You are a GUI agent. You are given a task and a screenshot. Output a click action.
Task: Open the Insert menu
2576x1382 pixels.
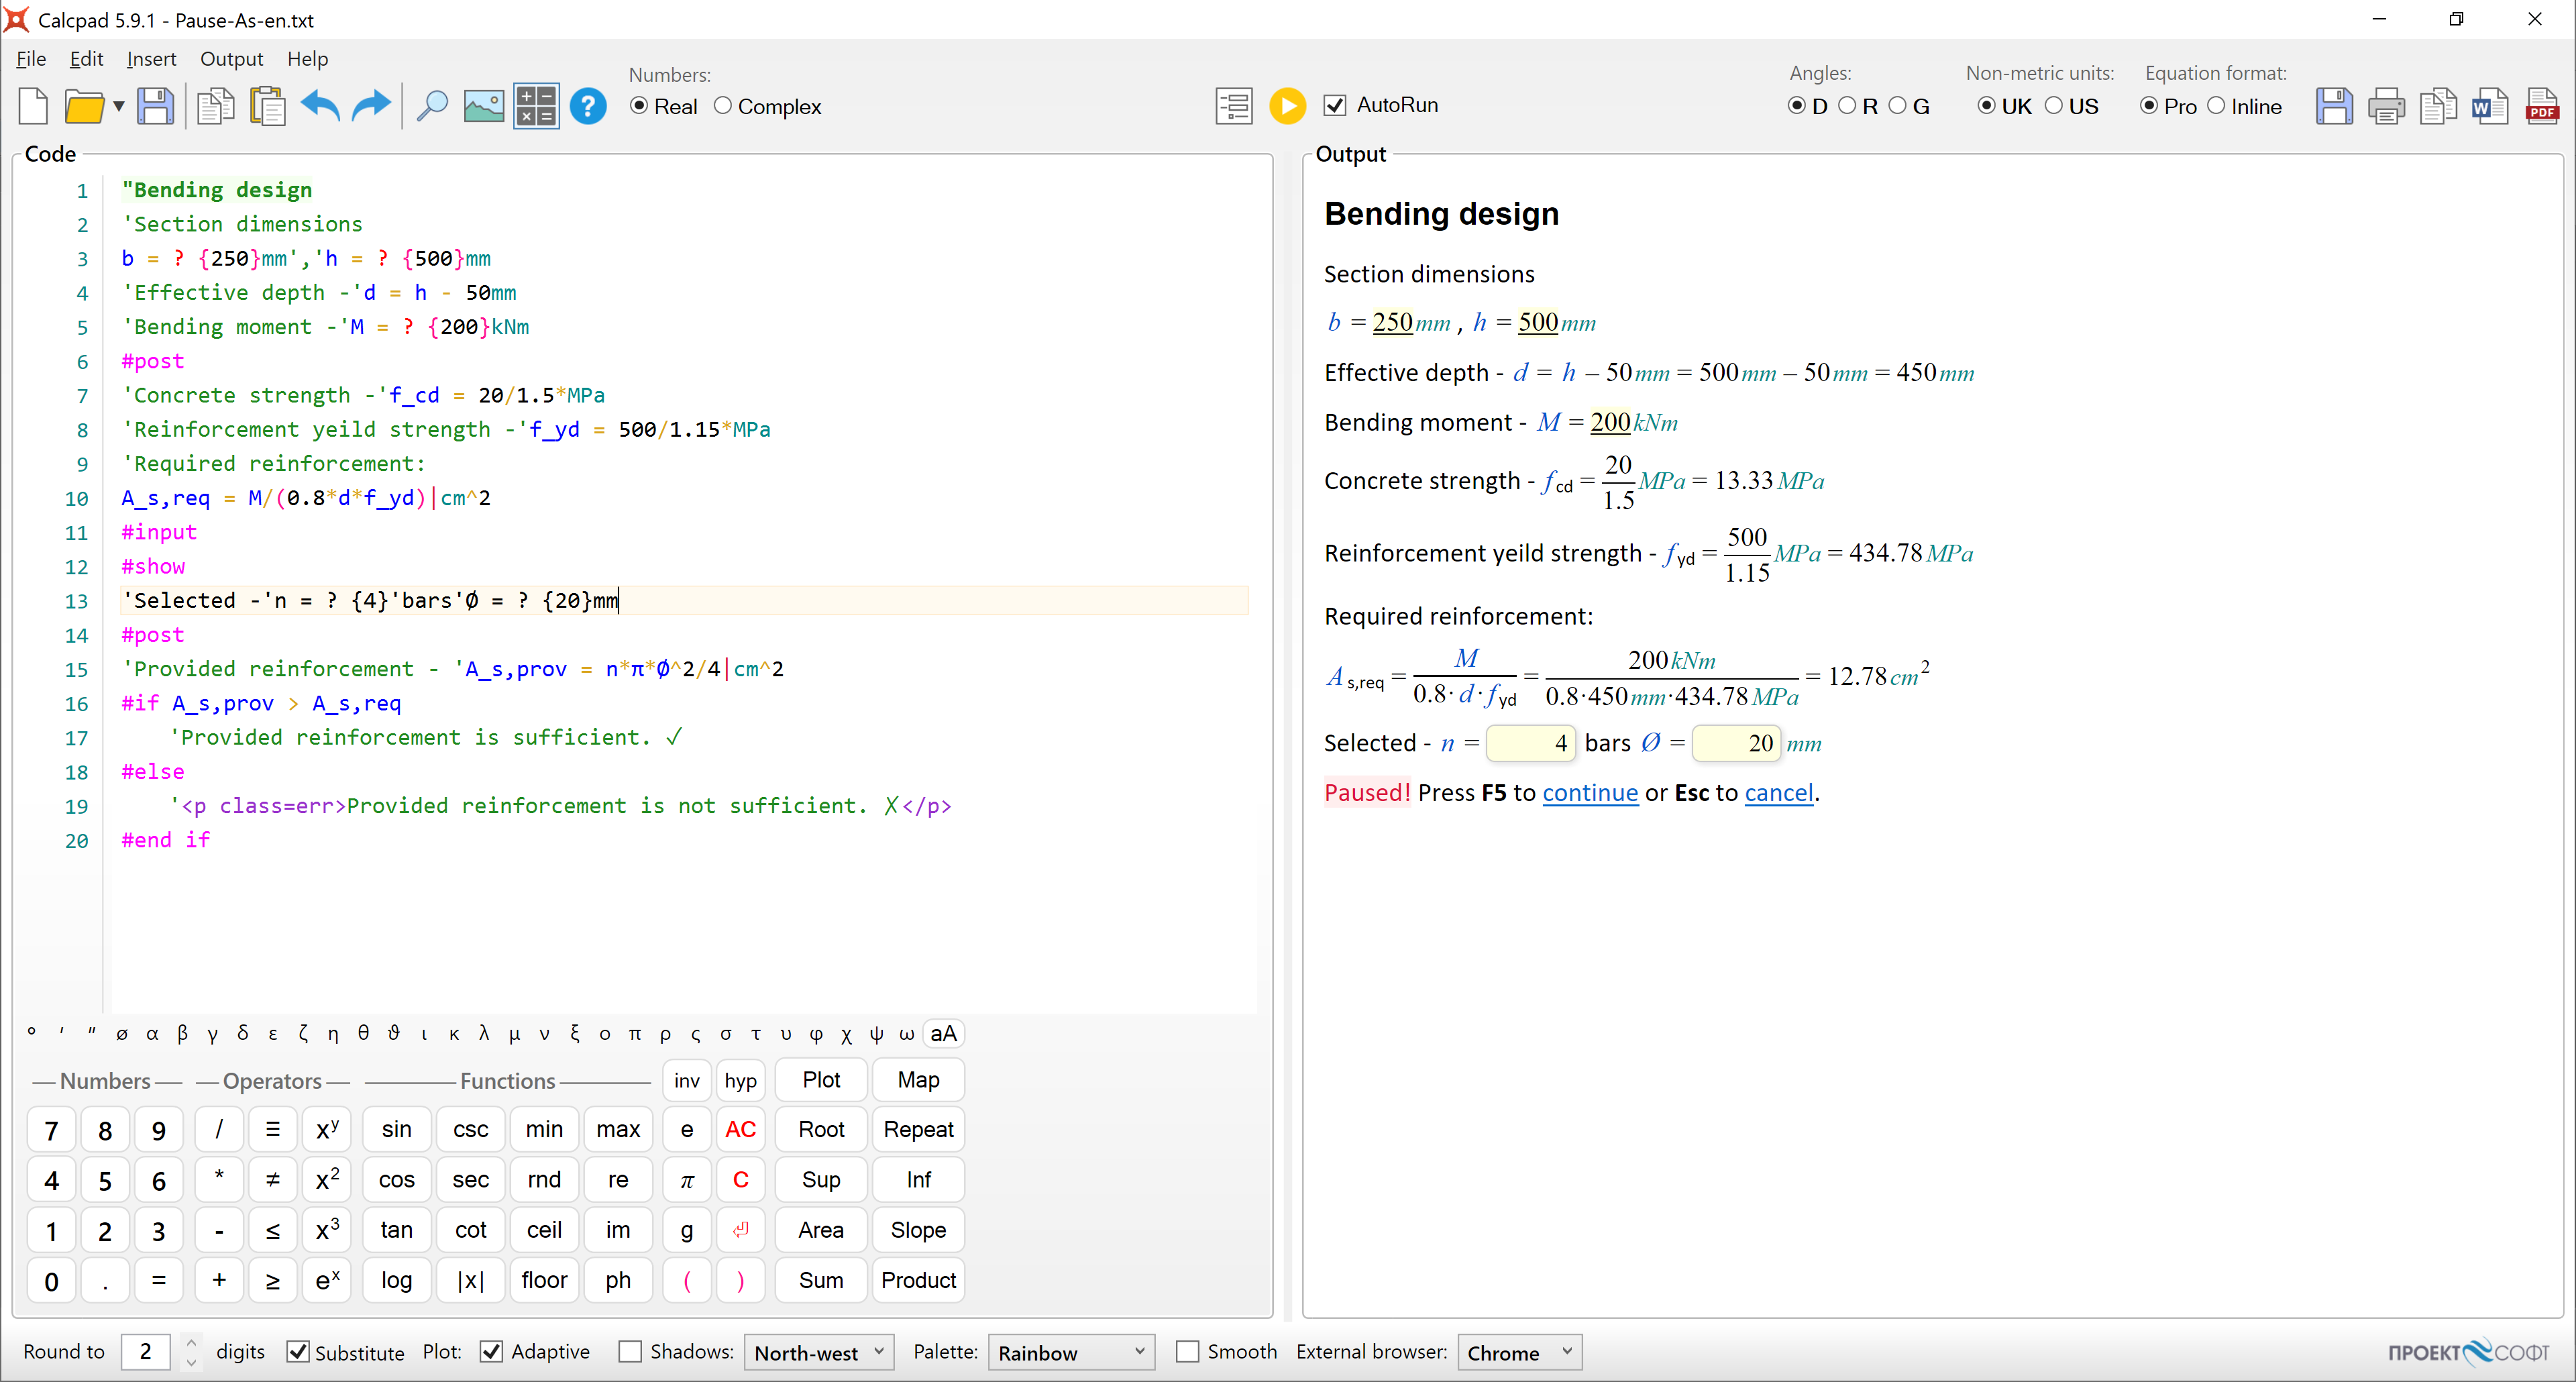(x=151, y=59)
